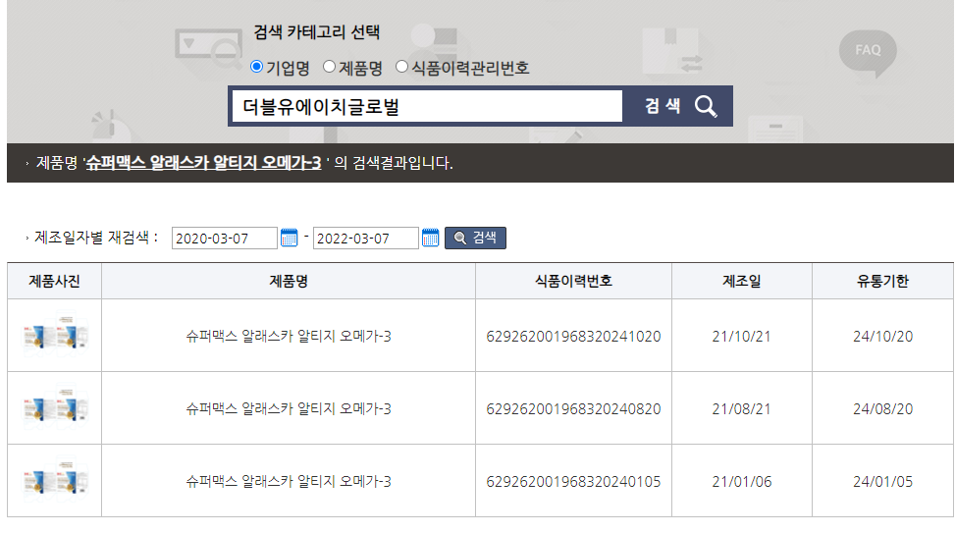Click the start date field 2020-03-07
This screenshot has height=533, width=955.
tap(224, 239)
